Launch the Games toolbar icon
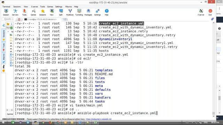Screen dimensions: 223x125 (x=33, y=12)
